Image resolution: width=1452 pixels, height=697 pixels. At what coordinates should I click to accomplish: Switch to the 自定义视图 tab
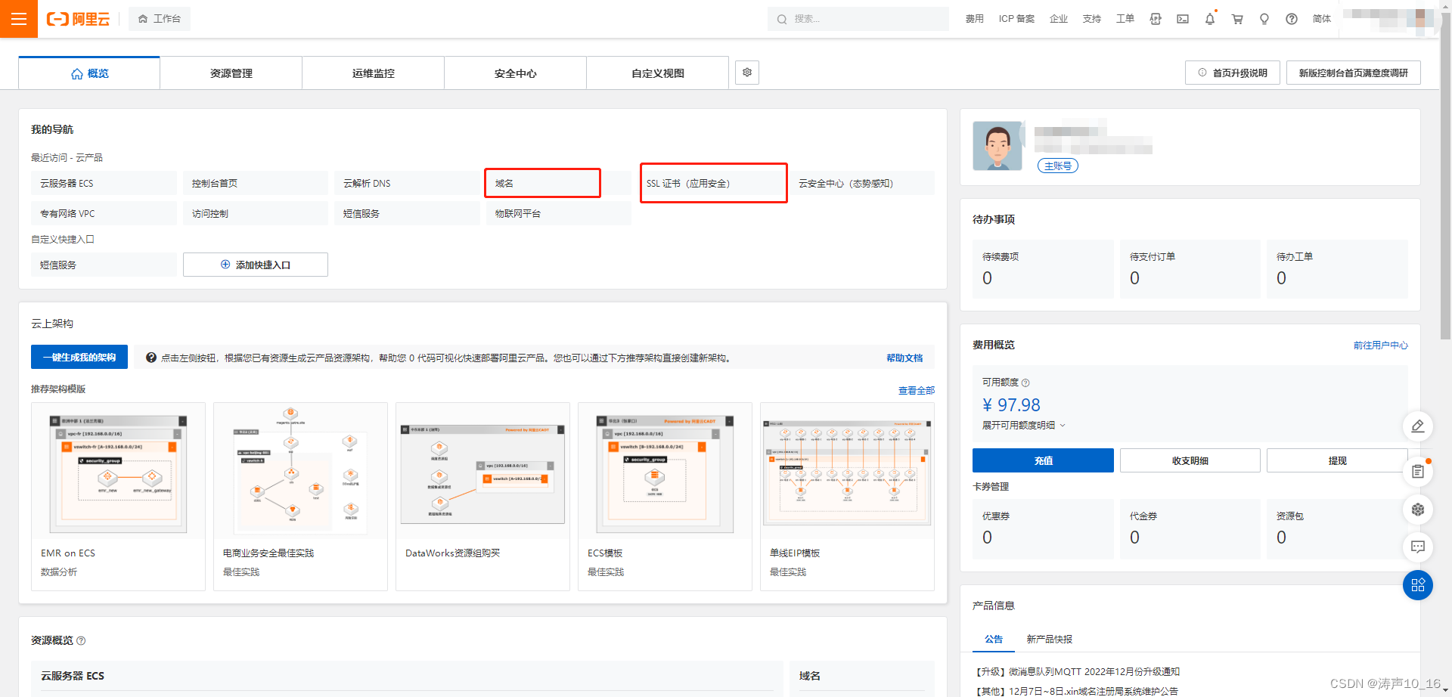click(x=658, y=73)
